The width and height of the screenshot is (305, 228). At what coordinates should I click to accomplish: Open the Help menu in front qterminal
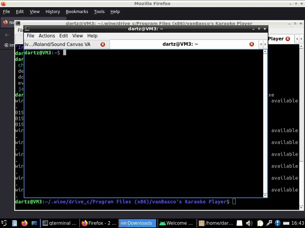[x=92, y=36]
